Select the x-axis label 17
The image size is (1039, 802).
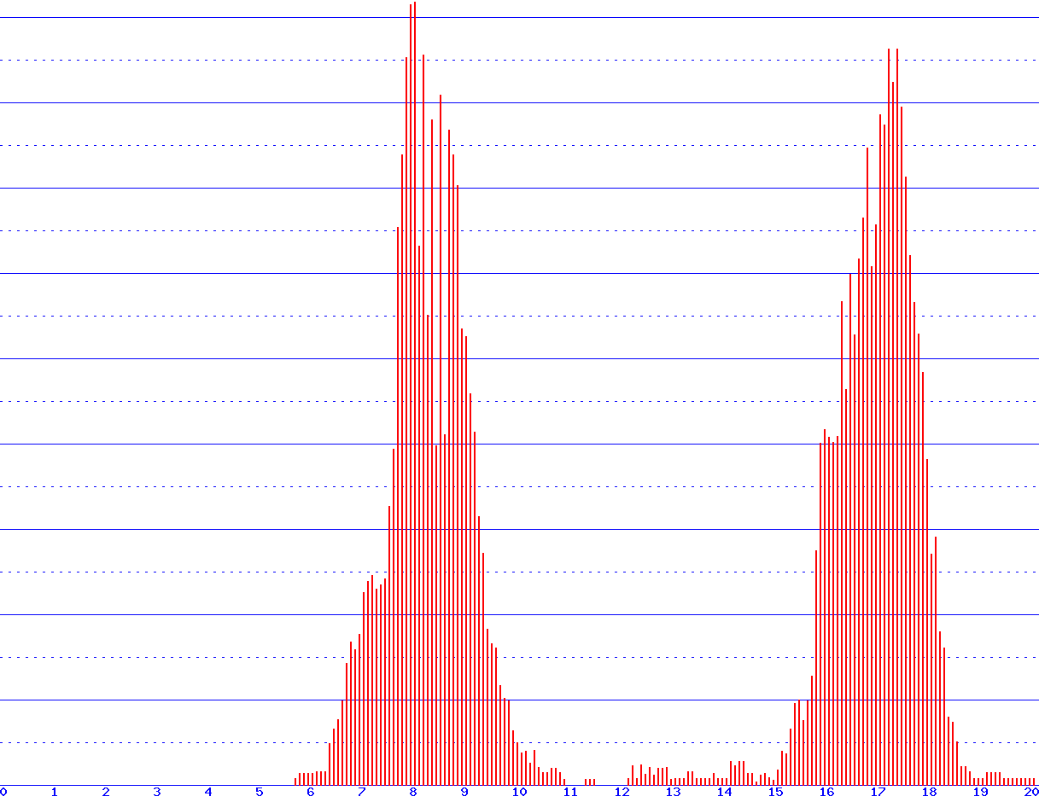pos(878,793)
